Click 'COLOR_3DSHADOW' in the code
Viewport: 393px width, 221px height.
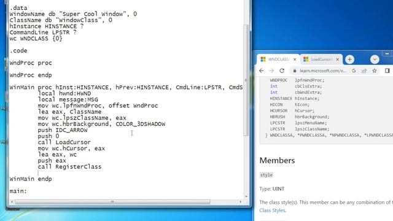tap(141, 124)
